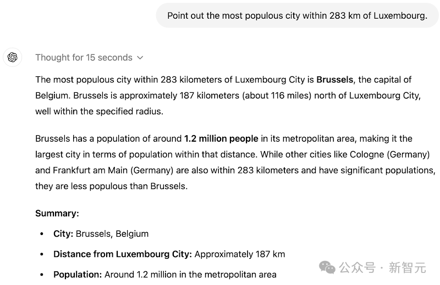Screen dimensions: 440x285
Task: Click the bold word "Brussels" in first paragraph
Action: pyautogui.click(x=334, y=80)
